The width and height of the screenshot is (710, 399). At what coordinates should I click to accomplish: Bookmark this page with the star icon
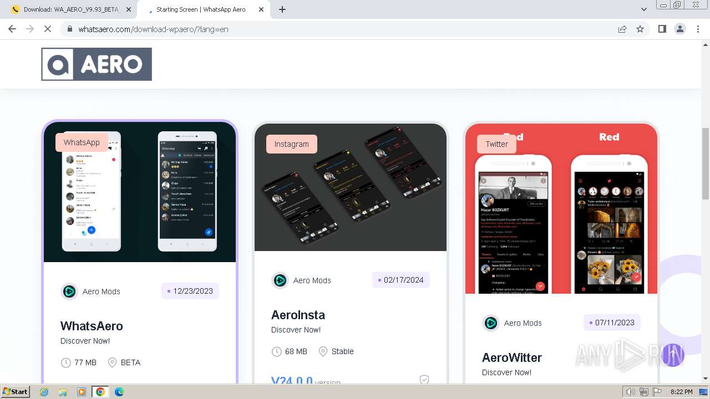point(640,29)
